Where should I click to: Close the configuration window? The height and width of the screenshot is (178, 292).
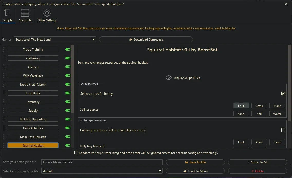tap(286, 4)
